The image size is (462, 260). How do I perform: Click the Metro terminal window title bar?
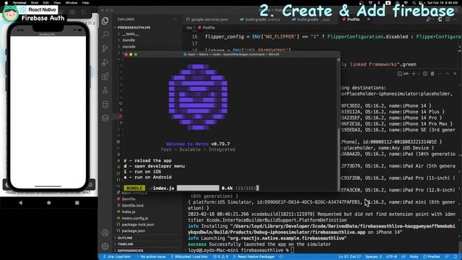click(x=231, y=55)
